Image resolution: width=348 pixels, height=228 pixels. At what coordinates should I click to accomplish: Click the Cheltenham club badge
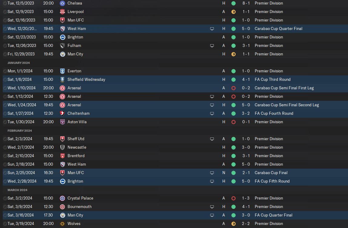tap(62, 114)
